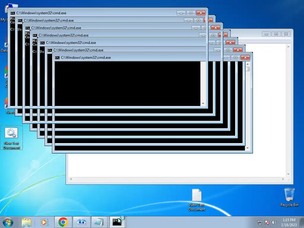Click the background window's vertical scroll-up arrow
This screenshot has height=228, width=304.
288,47
